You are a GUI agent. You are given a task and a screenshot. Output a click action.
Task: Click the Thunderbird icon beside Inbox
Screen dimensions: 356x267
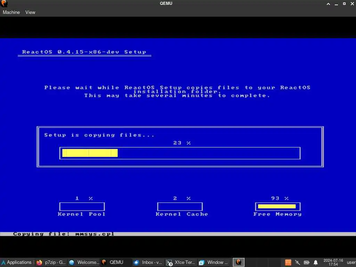[x=136, y=262]
